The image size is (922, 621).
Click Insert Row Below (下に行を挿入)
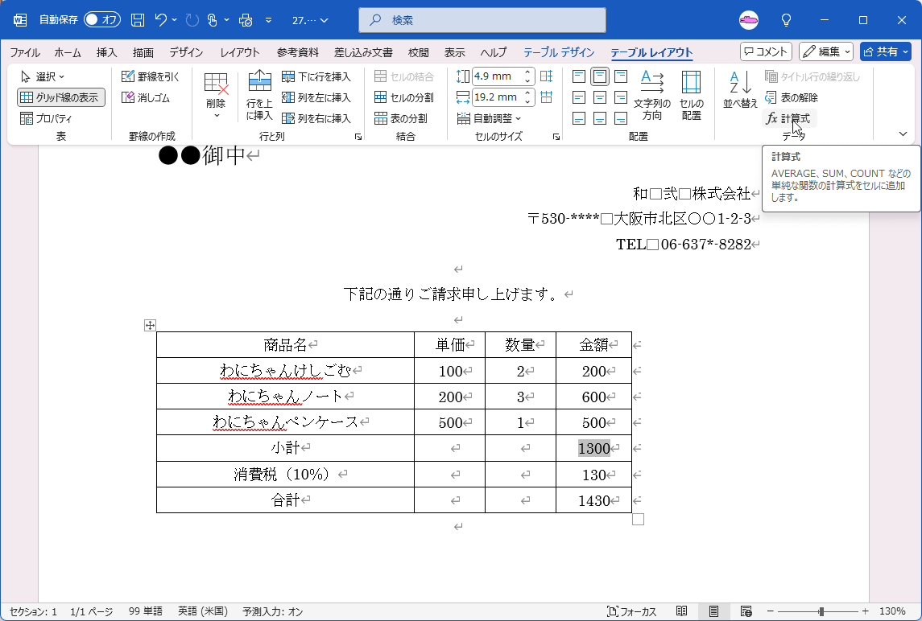(x=316, y=76)
